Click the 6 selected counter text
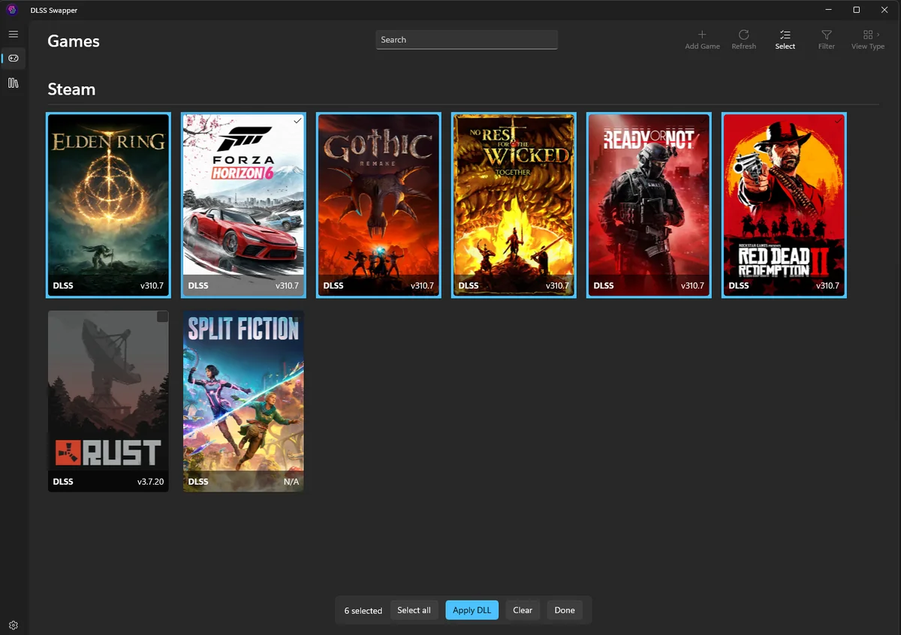Image resolution: width=901 pixels, height=635 pixels. (x=363, y=610)
